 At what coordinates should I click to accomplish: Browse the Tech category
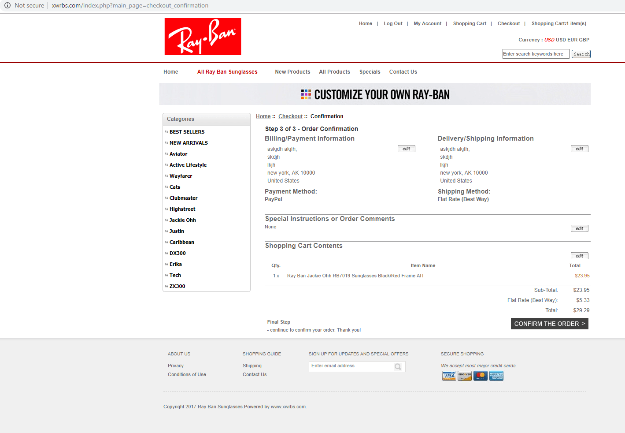point(175,275)
